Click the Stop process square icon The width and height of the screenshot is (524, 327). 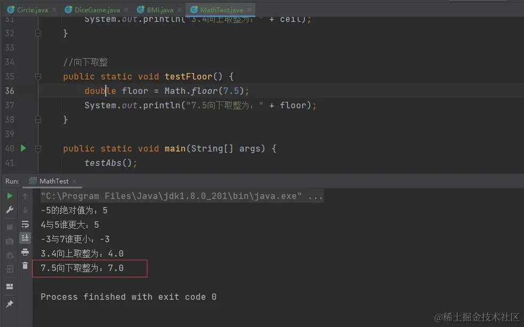(10, 227)
